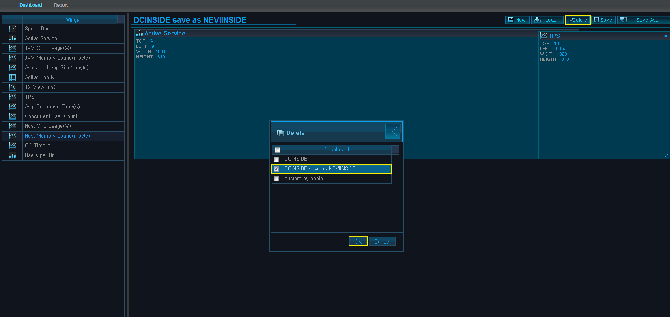Select the JVM Memory Usage(mbyte) row
Screen dimensions: 670x317
(x=63, y=58)
